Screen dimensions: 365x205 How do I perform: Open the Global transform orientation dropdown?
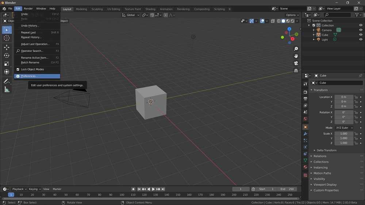pos(131,15)
